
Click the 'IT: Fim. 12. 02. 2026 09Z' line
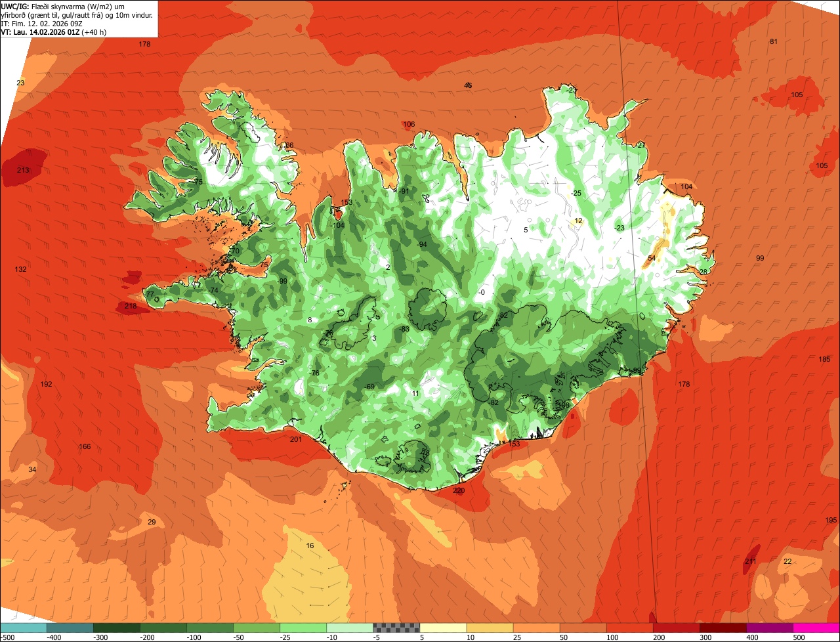coord(41,23)
